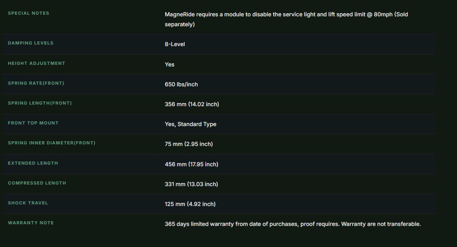Click the 365 days warranty note text
Screen dimensions: 457x247
click(x=293, y=224)
